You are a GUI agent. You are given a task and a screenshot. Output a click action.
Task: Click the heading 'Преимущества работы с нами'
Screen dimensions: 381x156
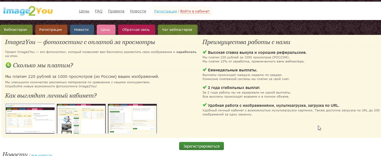click(246, 42)
